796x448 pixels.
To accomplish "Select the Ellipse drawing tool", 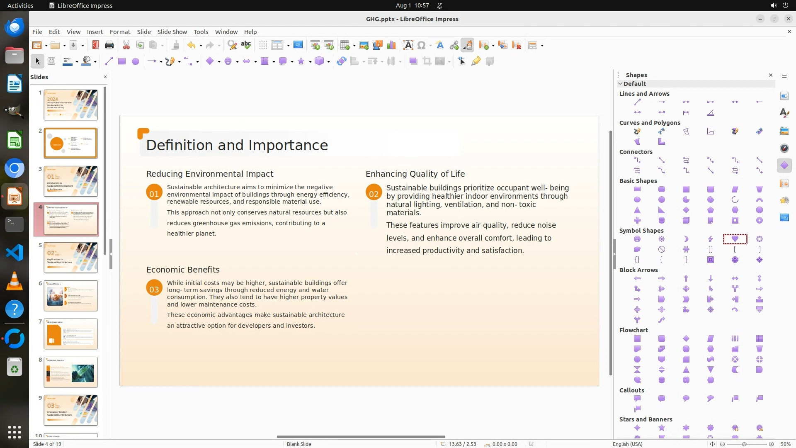I will pyautogui.click(x=135, y=61).
